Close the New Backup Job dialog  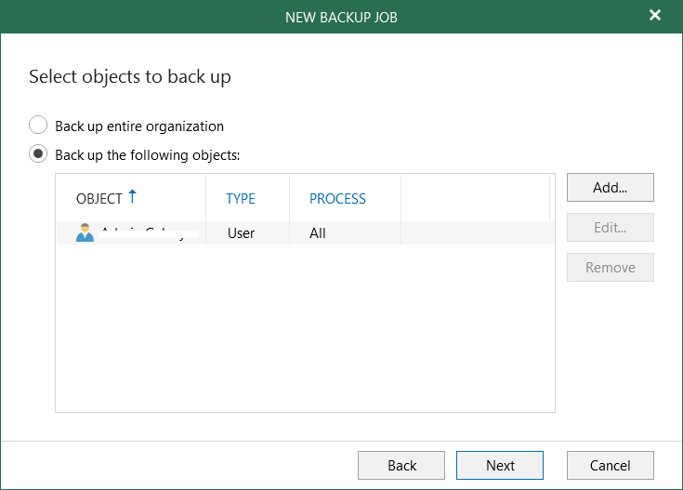click(655, 16)
